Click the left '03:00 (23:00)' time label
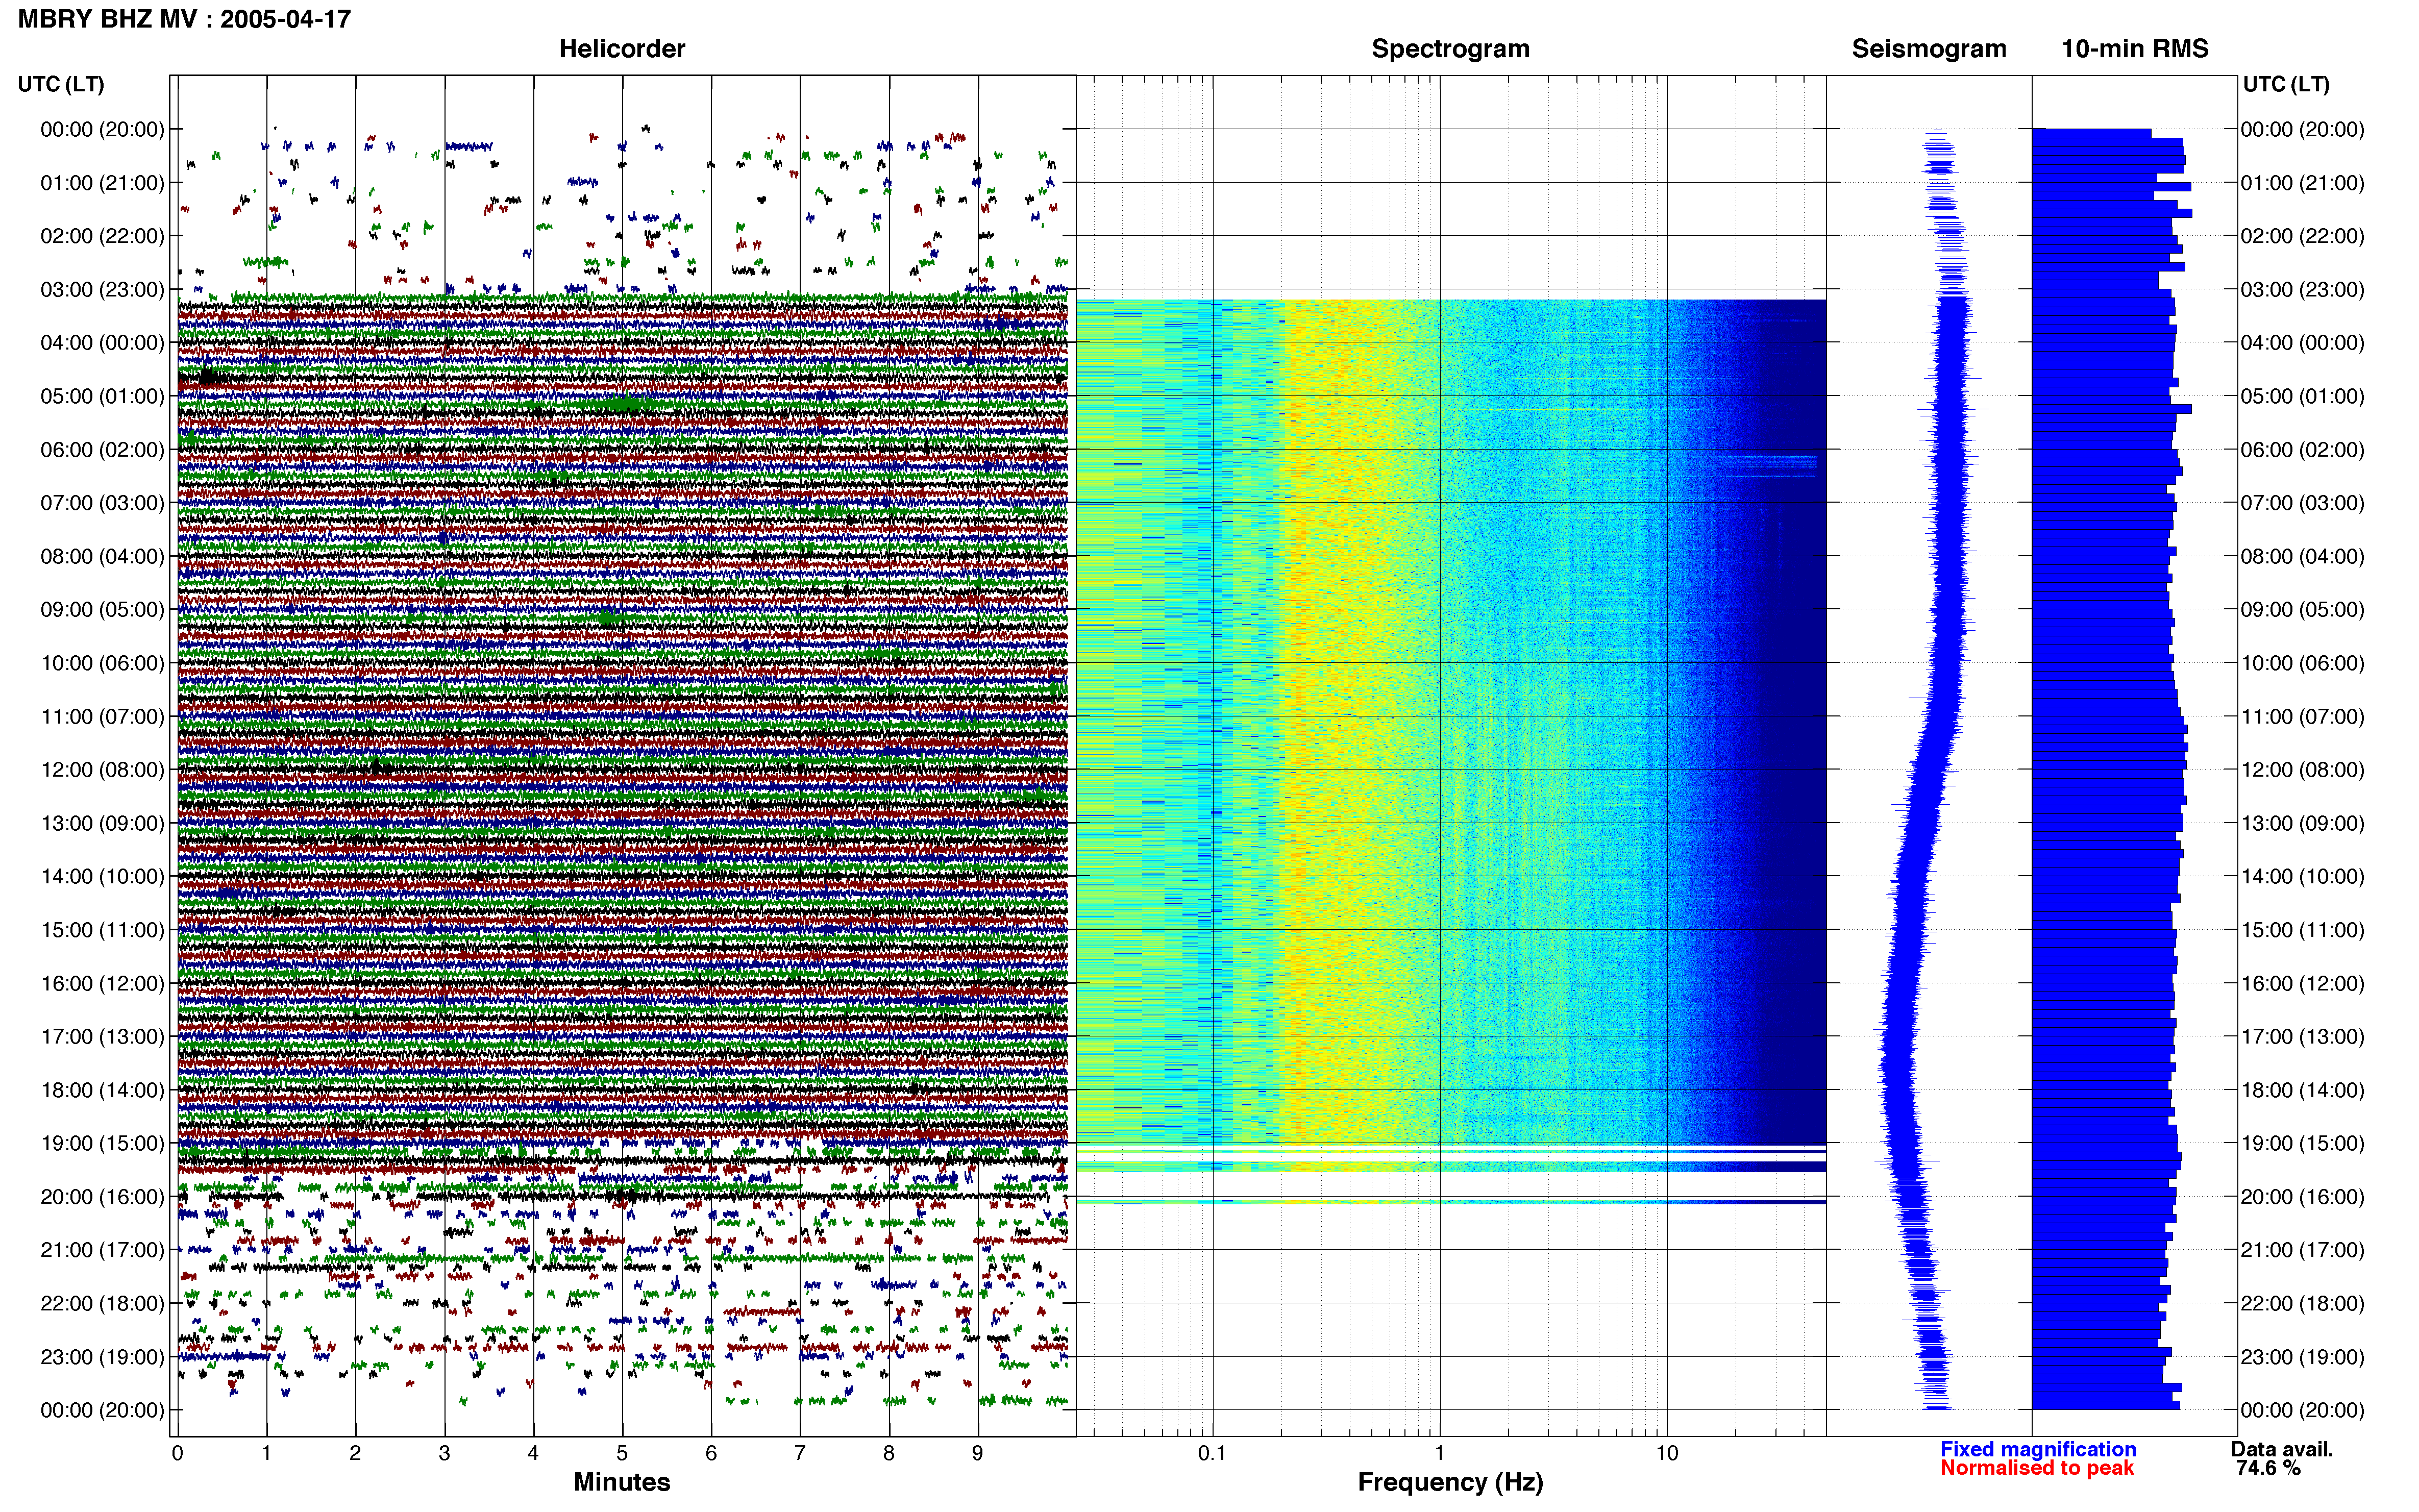 pyautogui.click(x=102, y=290)
